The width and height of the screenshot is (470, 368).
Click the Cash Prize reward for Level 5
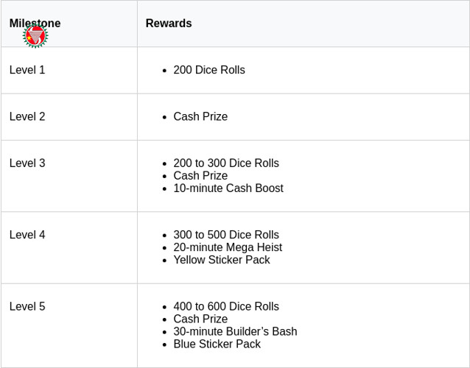200,319
